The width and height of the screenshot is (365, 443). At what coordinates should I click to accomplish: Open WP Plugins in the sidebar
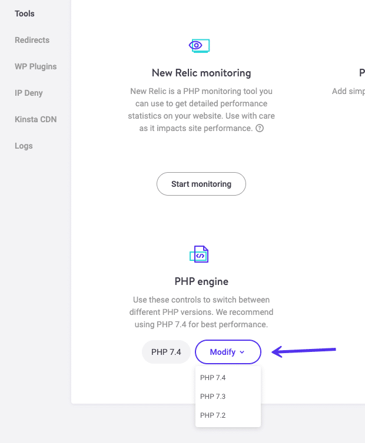[35, 66]
